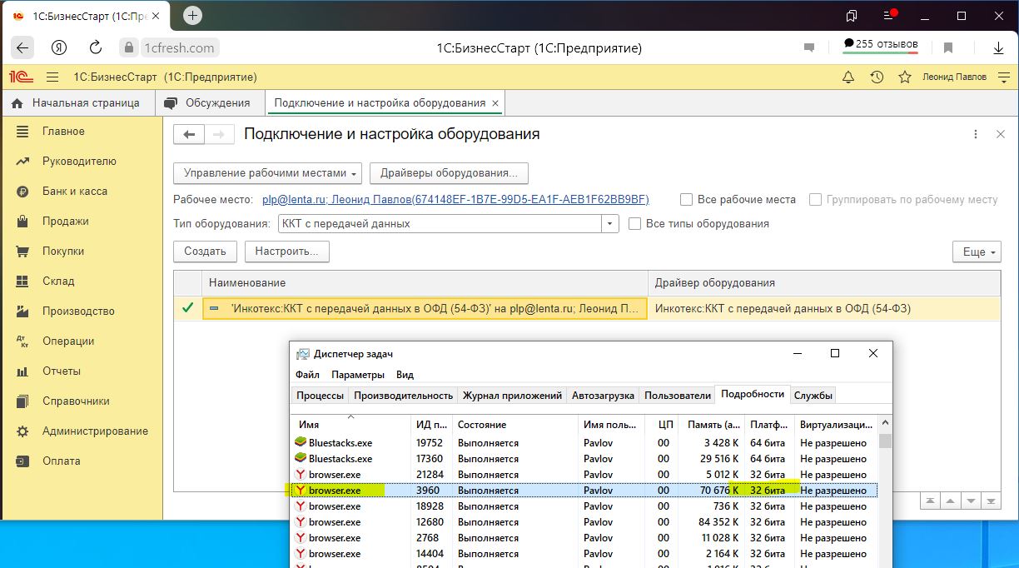Screen dimensions: 1019x568
Task: Open the plp@lenta.ru workplace link
Action: tap(455, 200)
